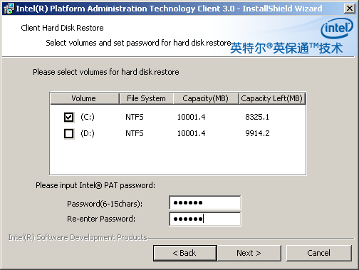Close the InstallShield Wizard window
Image resolution: width=359 pixels, height=270 pixels.
pyautogui.click(x=350, y=9)
